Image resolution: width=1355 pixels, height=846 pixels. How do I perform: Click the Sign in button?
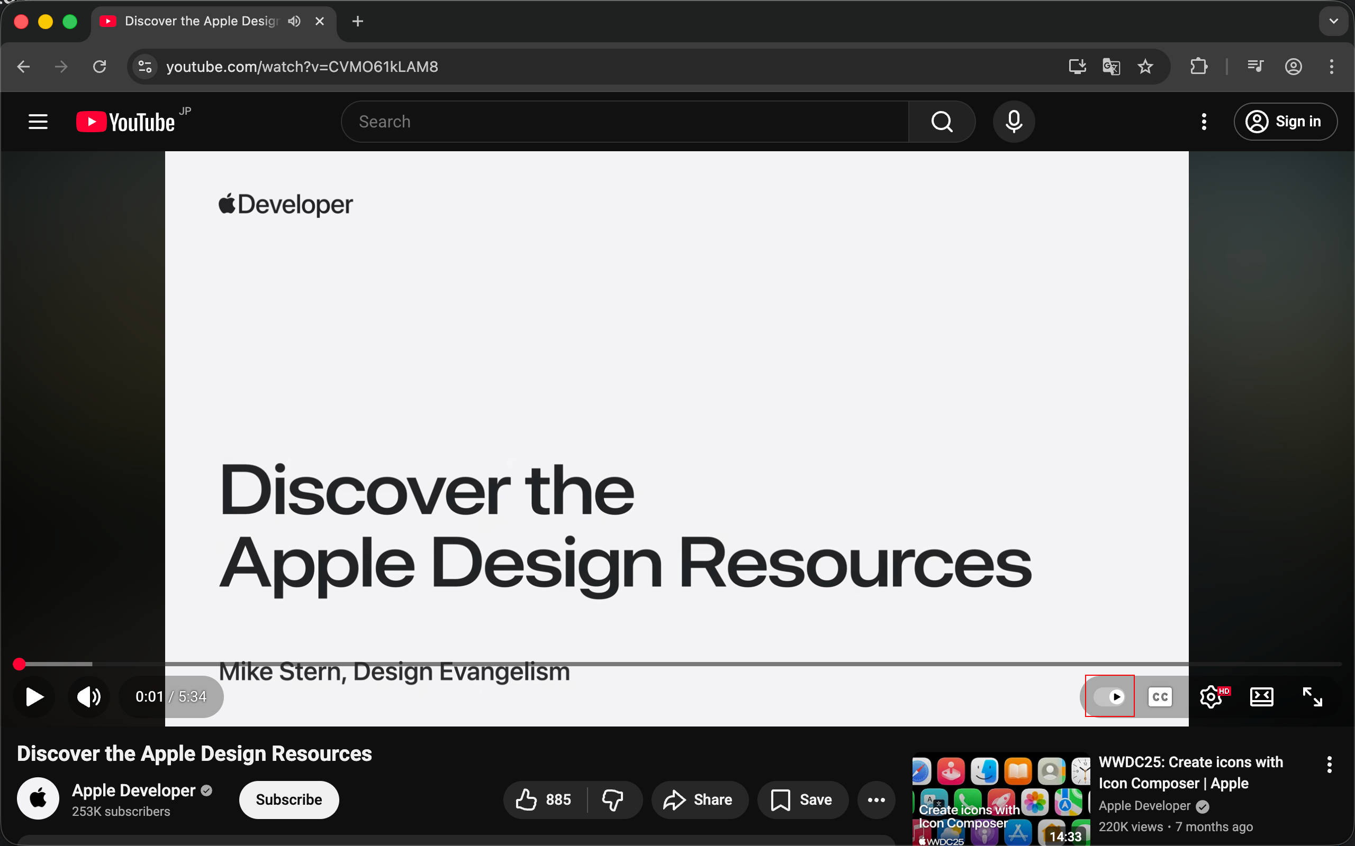1286,122
